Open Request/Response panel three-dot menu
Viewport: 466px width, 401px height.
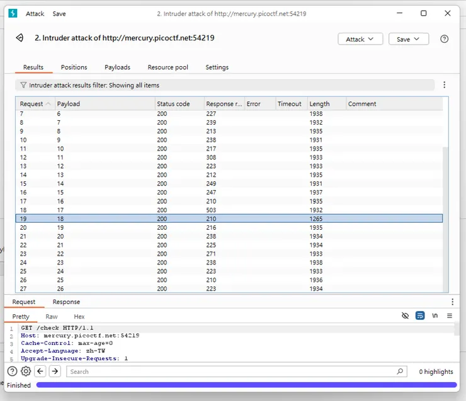tap(452, 302)
